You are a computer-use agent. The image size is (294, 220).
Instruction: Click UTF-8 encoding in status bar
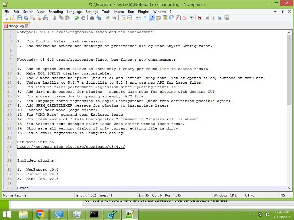click(x=250, y=195)
